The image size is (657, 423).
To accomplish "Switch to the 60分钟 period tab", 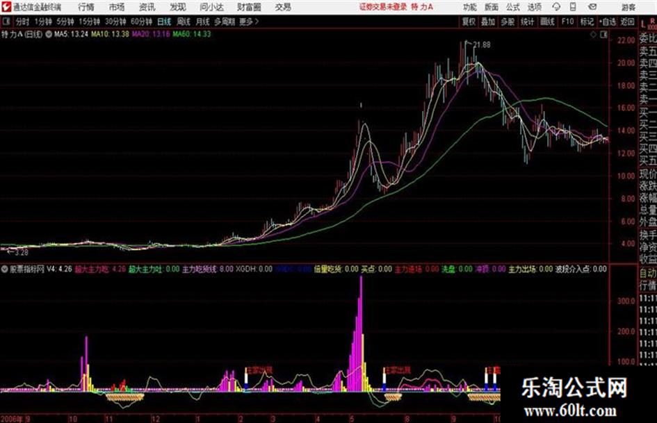I will point(141,22).
